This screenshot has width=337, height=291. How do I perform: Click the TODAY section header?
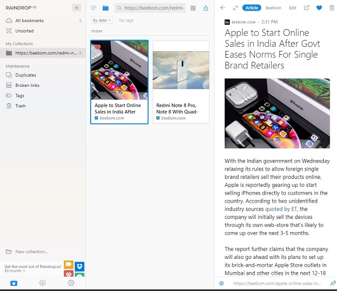point(97,32)
